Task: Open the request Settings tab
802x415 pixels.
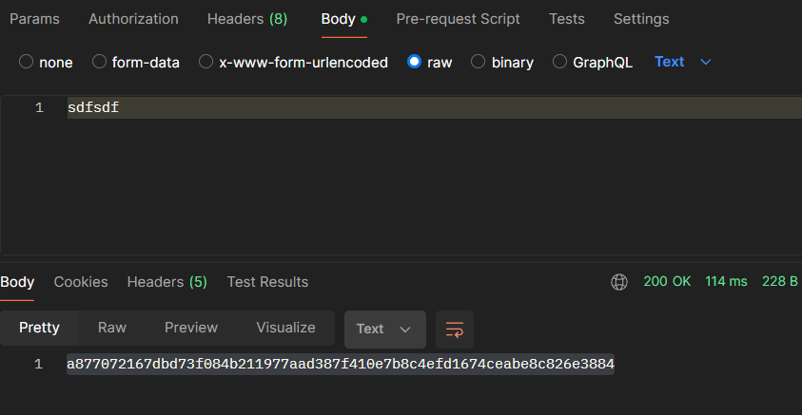Action: coord(641,19)
